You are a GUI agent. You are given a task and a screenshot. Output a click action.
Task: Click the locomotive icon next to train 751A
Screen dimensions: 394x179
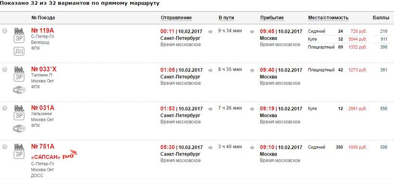coord(19,147)
